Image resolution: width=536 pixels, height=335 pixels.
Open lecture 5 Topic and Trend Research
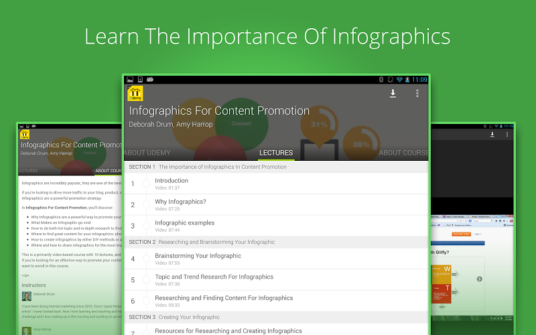[x=276, y=280]
